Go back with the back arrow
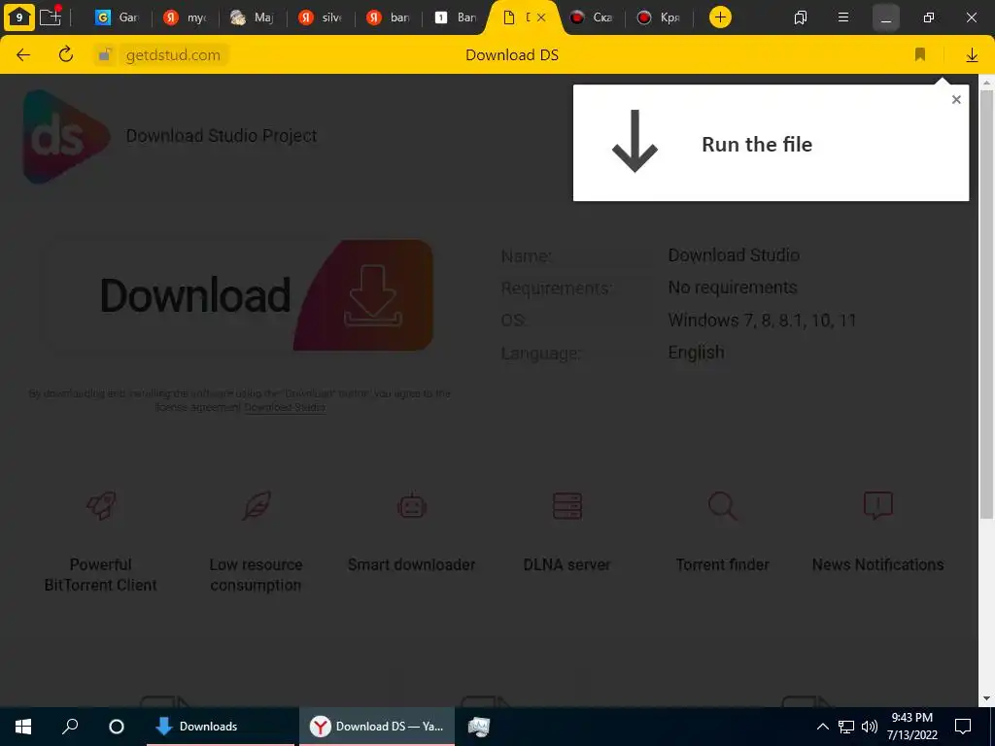 23,54
